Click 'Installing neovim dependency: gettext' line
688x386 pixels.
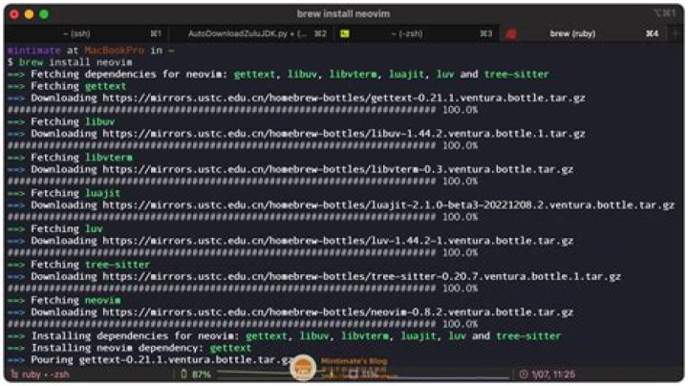[129, 348]
